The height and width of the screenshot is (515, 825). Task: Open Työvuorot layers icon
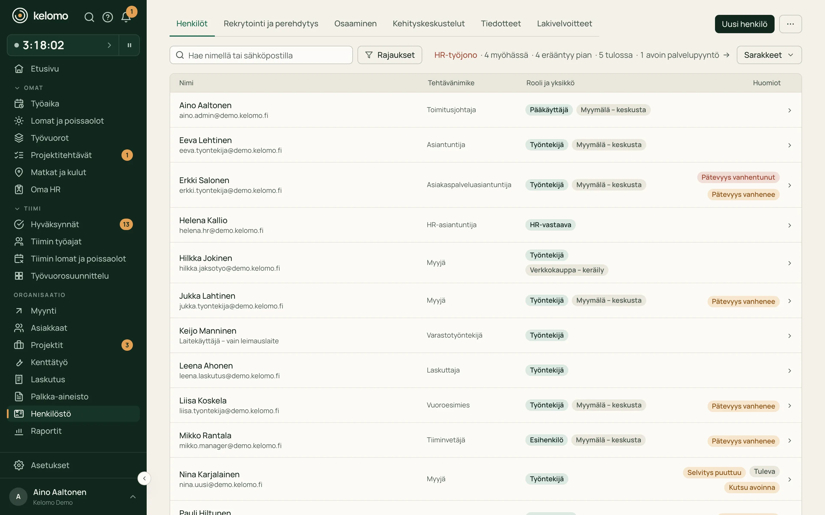19,138
